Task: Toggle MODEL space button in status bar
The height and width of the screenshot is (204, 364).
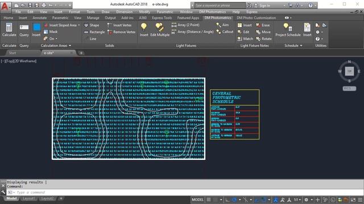Action: click(198, 199)
